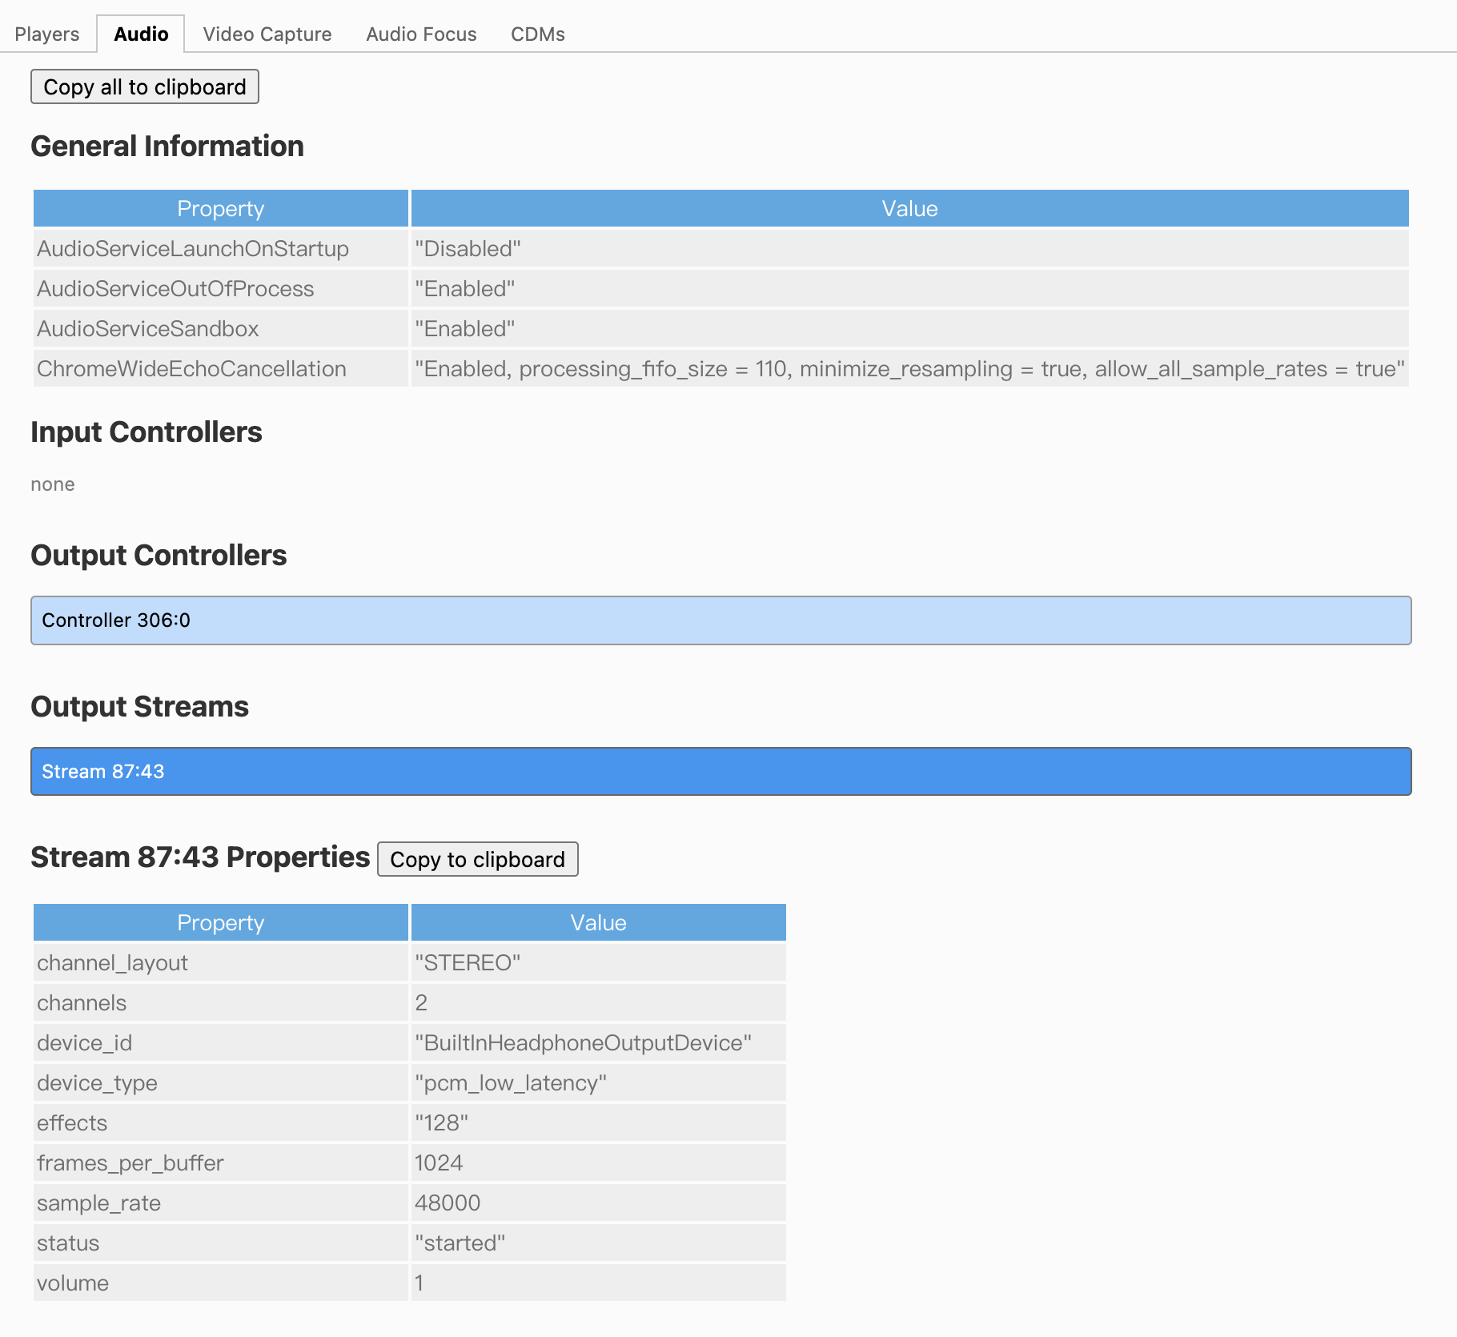
Task: Click the pcm_low_latency device_type value
Action: (x=511, y=1083)
